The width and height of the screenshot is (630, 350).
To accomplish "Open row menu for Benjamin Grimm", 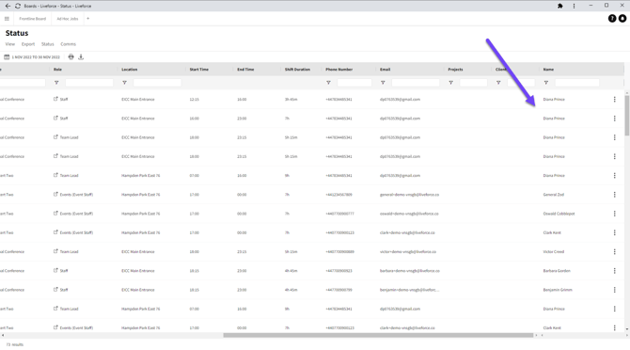I will click(x=614, y=290).
